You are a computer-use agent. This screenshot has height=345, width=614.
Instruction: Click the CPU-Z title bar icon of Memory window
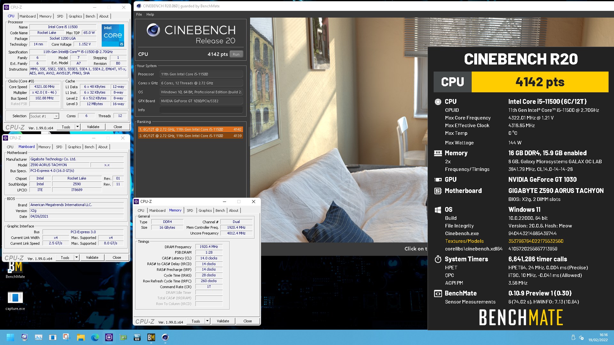tap(137, 202)
